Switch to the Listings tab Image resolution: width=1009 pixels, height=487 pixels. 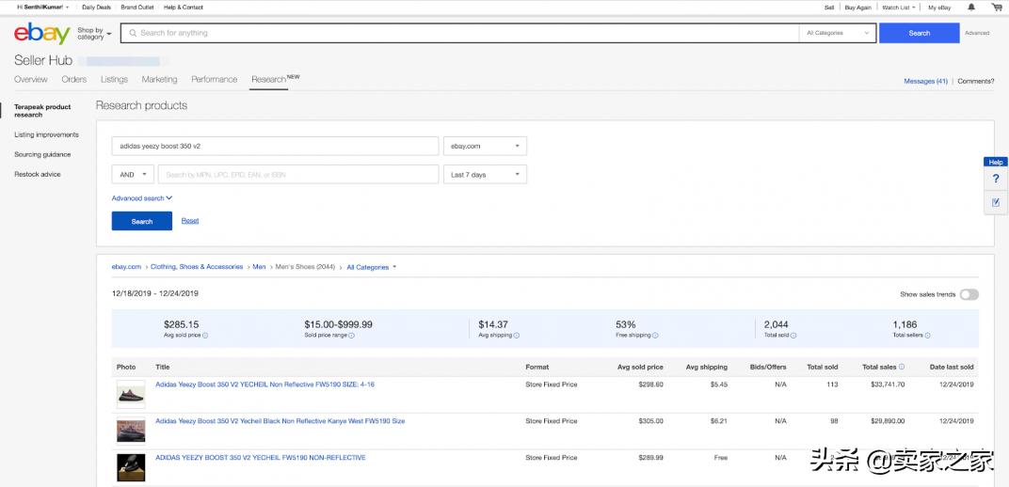(x=114, y=80)
